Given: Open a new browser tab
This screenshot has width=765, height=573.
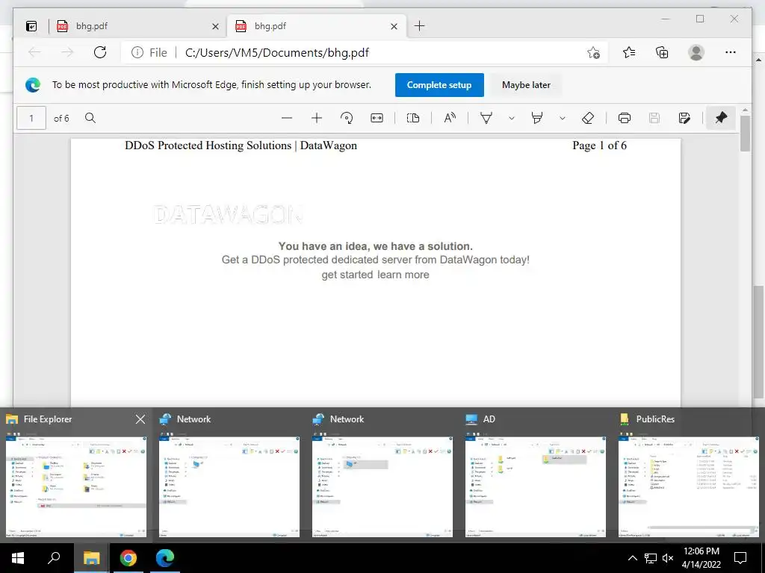Looking at the screenshot, I should [419, 26].
